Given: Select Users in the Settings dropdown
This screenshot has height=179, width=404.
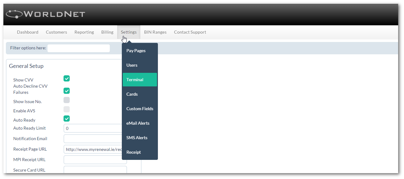Looking at the screenshot, I should click(140, 65).
